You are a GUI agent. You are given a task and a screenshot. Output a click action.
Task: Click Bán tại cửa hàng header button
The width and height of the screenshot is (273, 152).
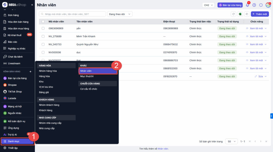(x=230, y=5)
